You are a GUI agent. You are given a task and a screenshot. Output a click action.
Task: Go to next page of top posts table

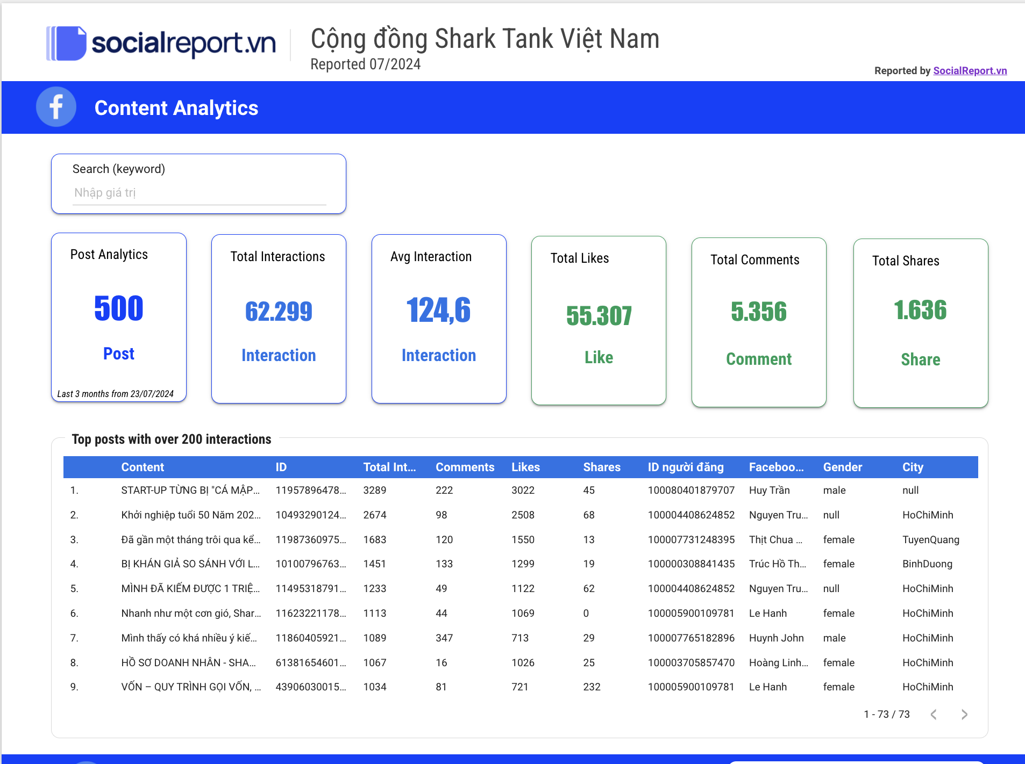964,714
